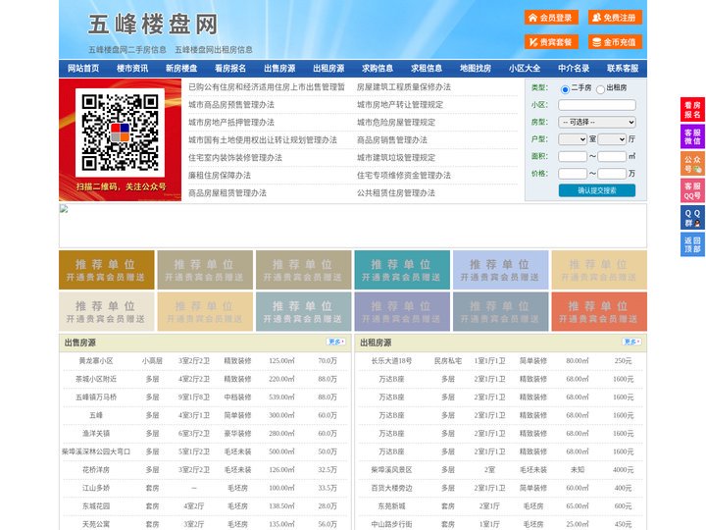Image resolution: width=706 pixels, height=530 pixels.
Task: Open 求购信息 navigation item
Action: point(378,69)
